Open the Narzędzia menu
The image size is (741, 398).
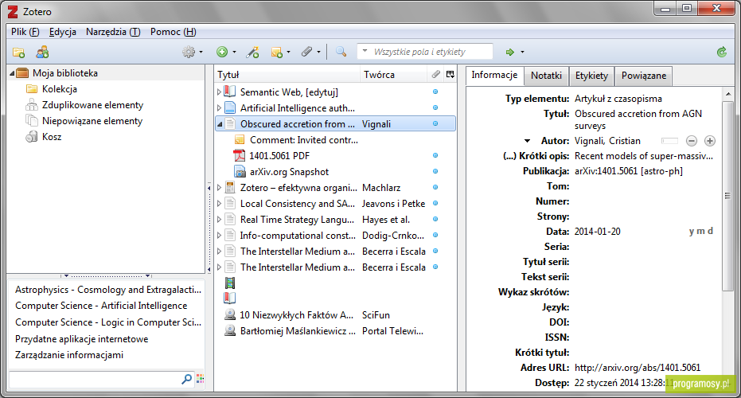tap(113, 32)
